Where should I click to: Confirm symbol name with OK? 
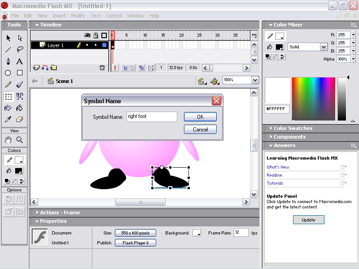(200, 117)
